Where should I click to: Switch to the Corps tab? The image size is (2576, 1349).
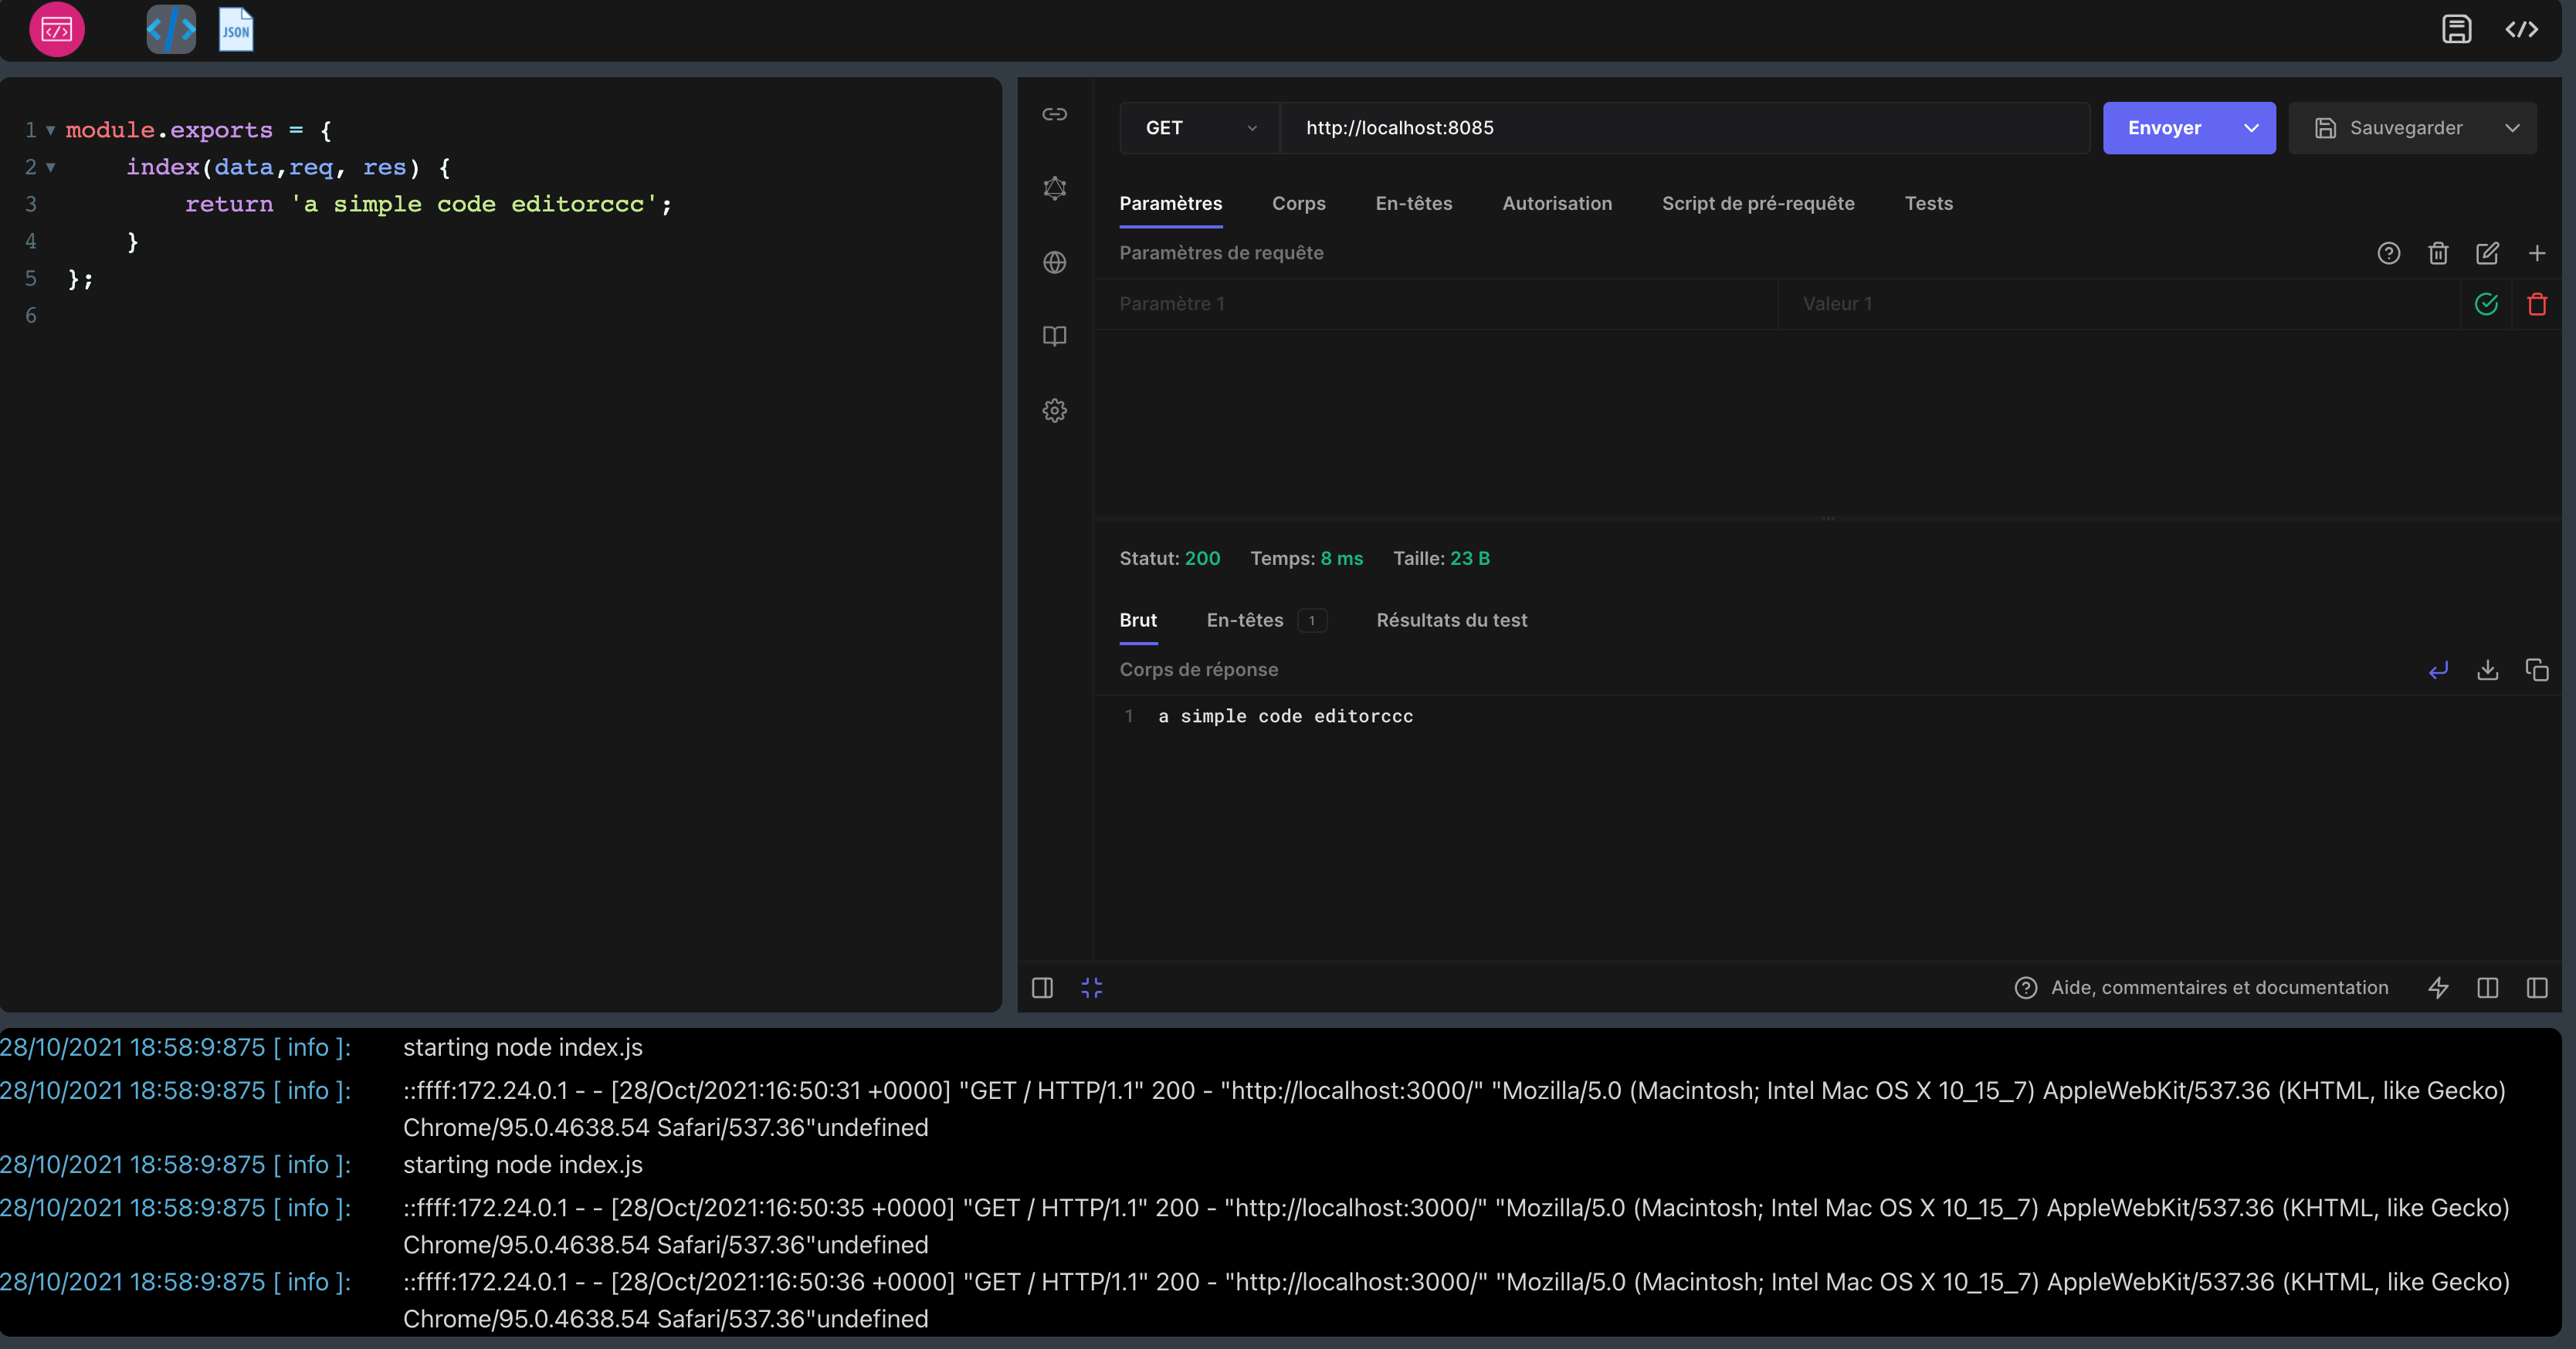point(1298,203)
